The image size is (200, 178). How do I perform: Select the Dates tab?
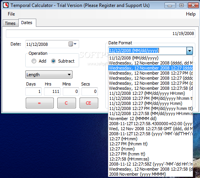[x=27, y=23]
